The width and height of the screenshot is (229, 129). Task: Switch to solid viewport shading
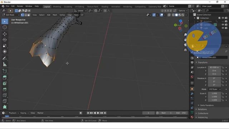(176, 15)
